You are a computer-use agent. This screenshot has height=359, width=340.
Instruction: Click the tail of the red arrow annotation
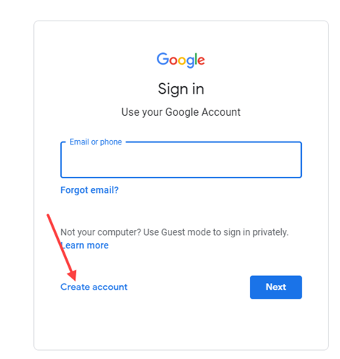[48, 215]
